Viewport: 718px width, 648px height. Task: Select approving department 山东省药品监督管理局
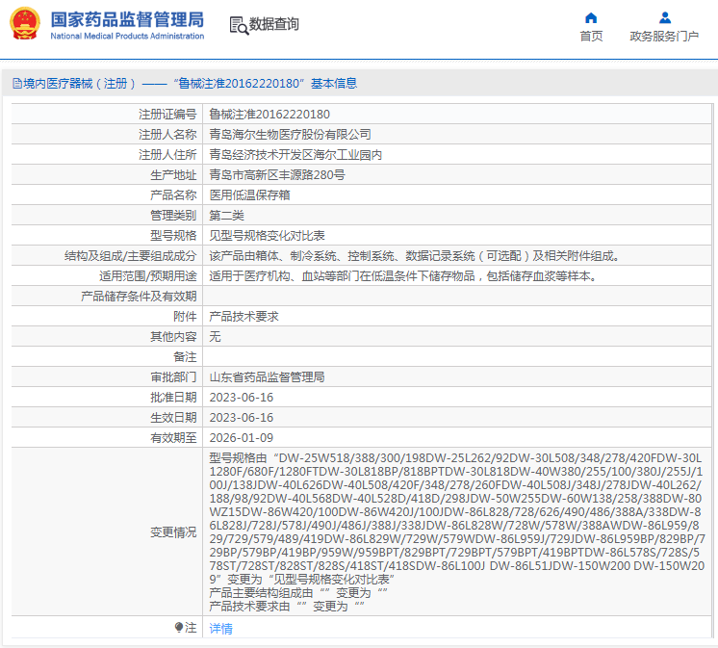[267, 376]
